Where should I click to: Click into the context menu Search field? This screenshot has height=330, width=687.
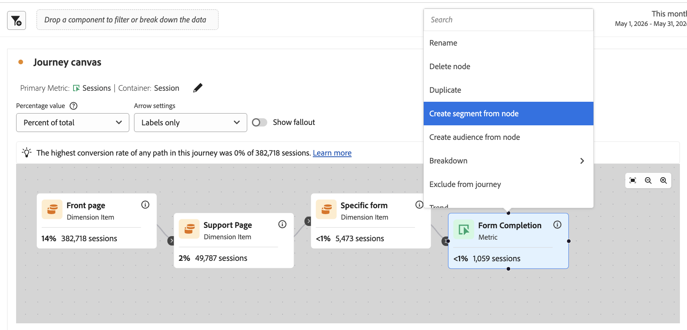pos(509,20)
